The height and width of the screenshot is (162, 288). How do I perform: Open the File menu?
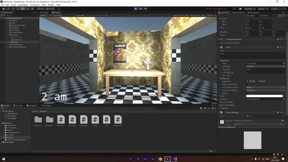(2, 5)
